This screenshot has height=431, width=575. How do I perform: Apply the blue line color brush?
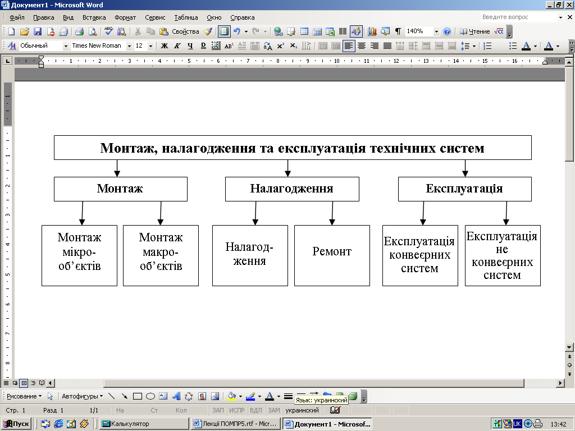[x=250, y=396]
